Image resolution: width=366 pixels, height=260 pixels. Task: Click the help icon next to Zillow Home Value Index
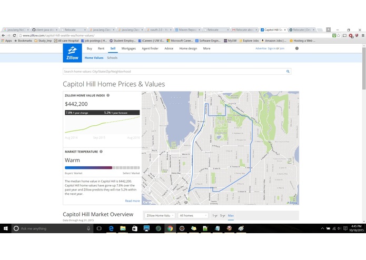tap(108, 95)
